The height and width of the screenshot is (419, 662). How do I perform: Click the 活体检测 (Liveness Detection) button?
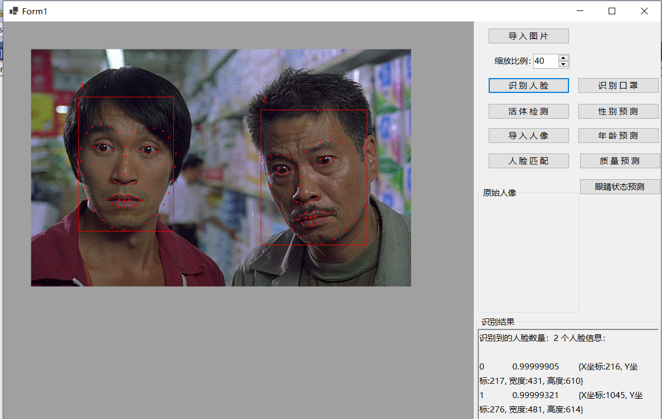click(x=528, y=111)
